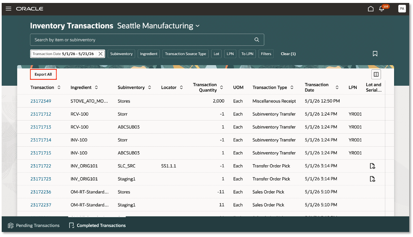Click the Oracle logo
This screenshot has width=413, height=237.
pos(29,9)
